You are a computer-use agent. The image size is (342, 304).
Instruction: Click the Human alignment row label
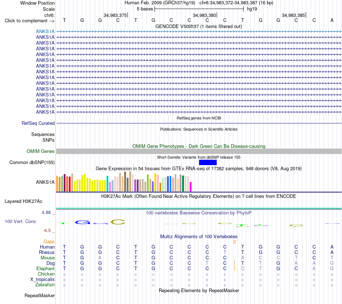point(47,247)
